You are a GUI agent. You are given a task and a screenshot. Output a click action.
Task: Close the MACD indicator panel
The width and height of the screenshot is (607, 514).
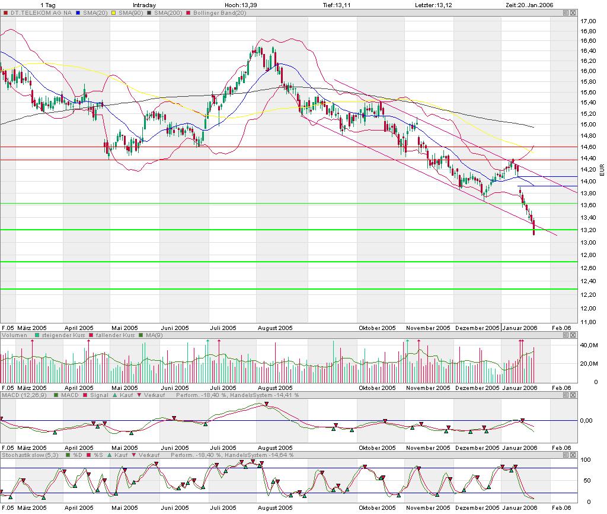pos(573,395)
